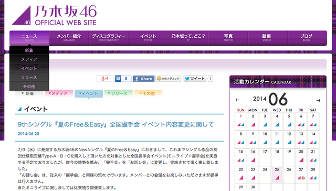Switch to the blue イベント category tab
The image size is (336, 191).
point(89,93)
